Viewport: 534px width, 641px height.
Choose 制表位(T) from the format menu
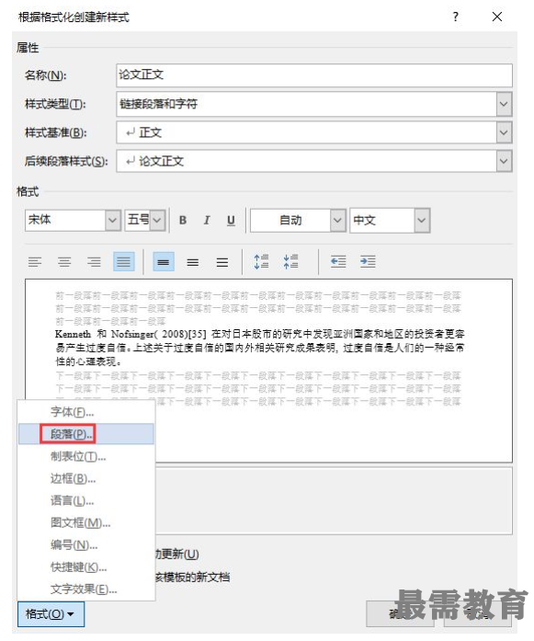[86, 456]
